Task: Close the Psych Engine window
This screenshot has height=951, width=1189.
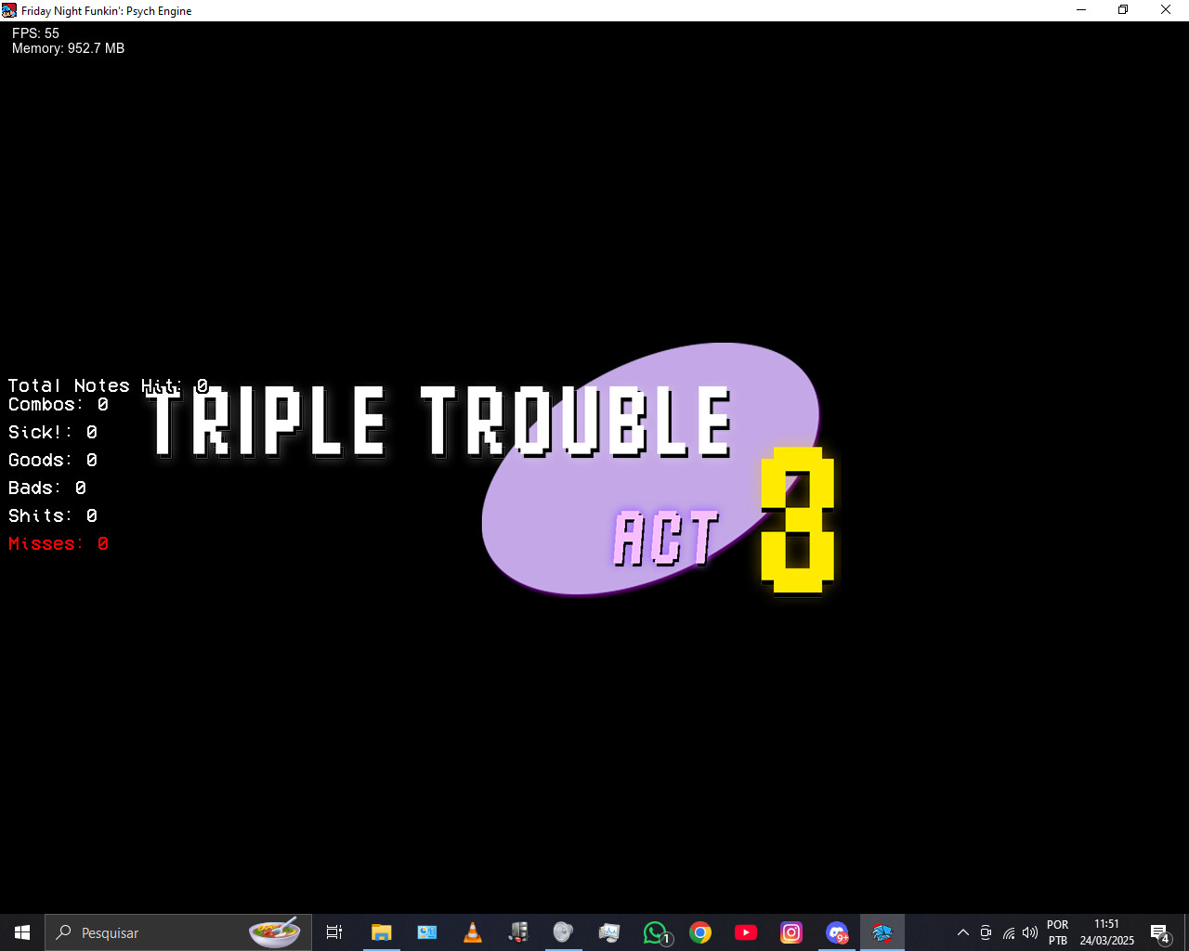Action: [x=1166, y=10]
